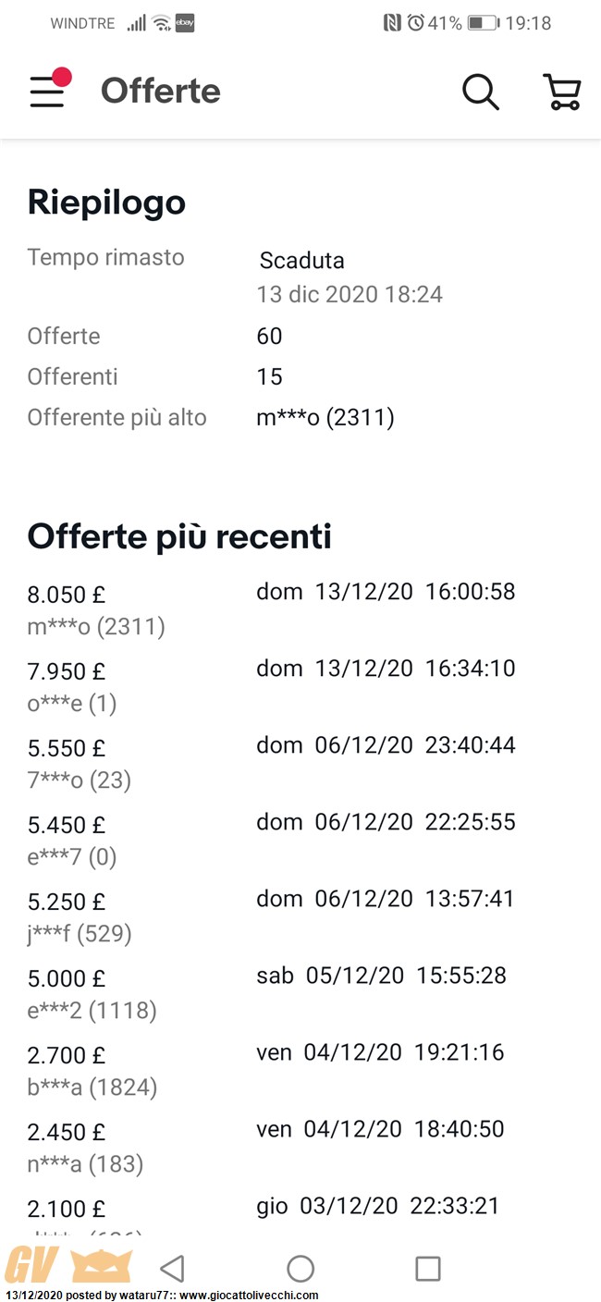The height and width of the screenshot is (1302, 601).
Task: Open bidder e***7 (0) profile
Action: [x=72, y=857]
